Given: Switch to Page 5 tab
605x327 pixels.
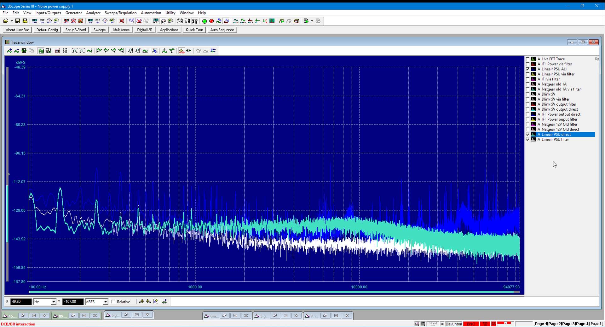Looking at the screenshot, I should point(596,324).
